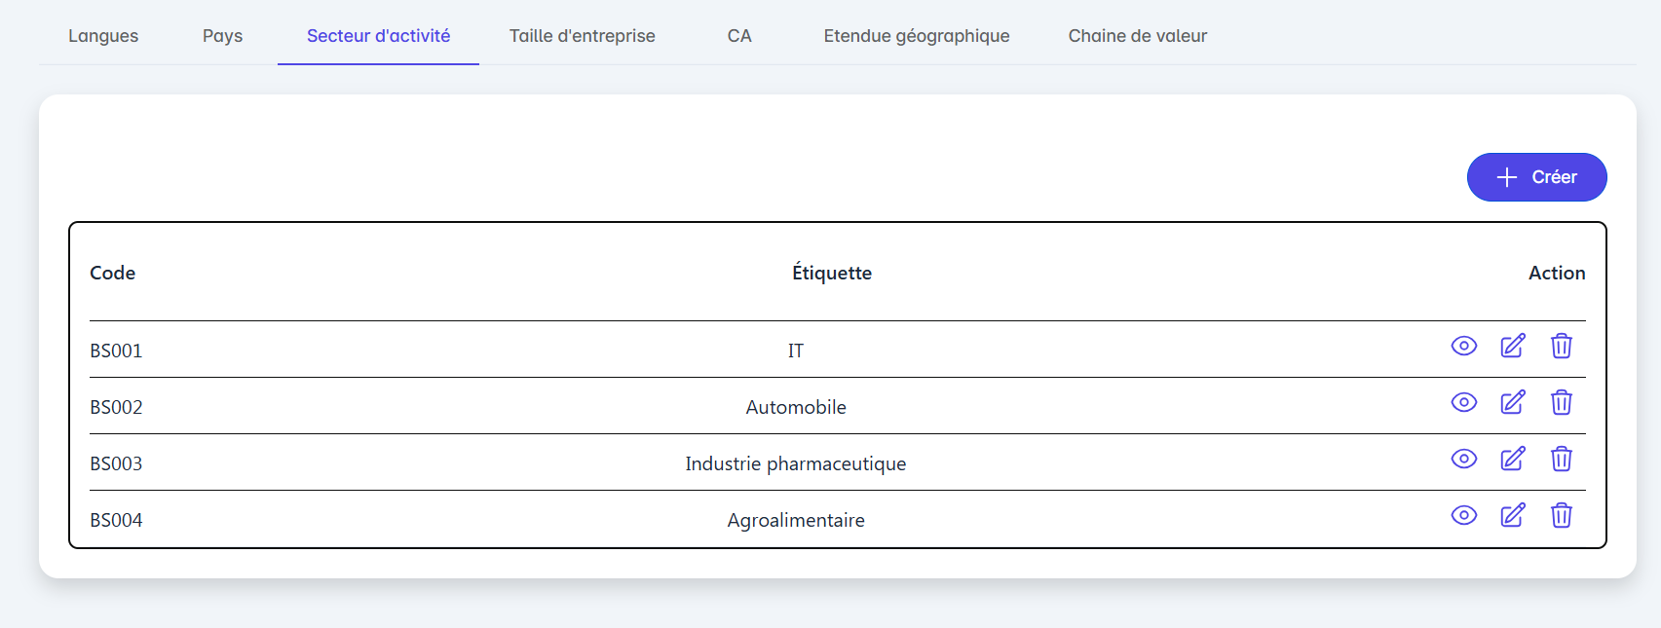Image resolution: width=1661 pixels, height=628 pixels.
Task: Switch to Chaine de valeur tab
Action: [x=1137, y=36]
